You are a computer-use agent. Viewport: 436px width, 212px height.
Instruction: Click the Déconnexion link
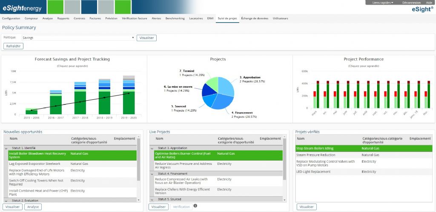coord(411,3)
